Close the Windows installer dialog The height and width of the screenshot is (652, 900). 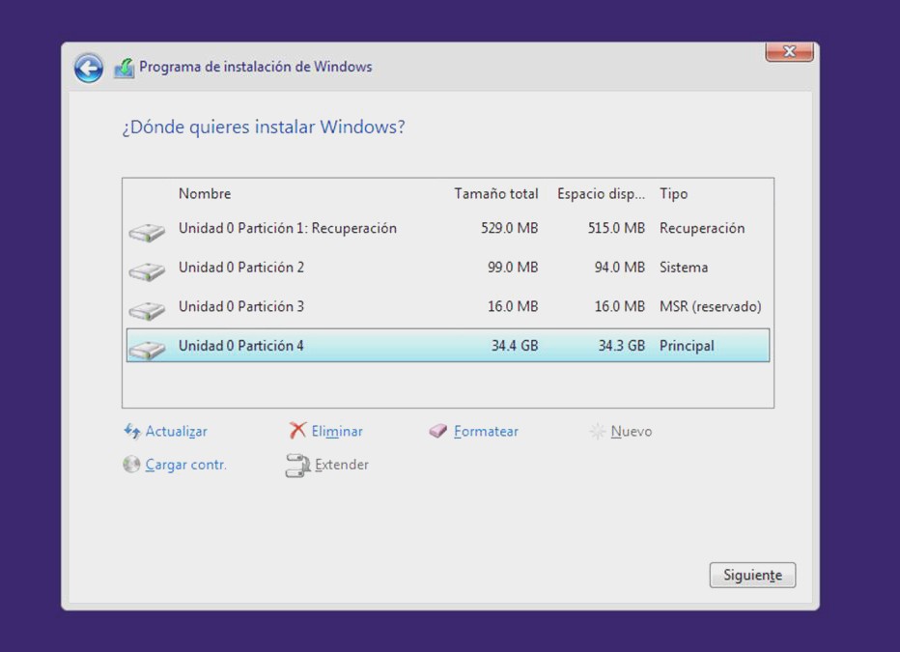pos(789,51)
